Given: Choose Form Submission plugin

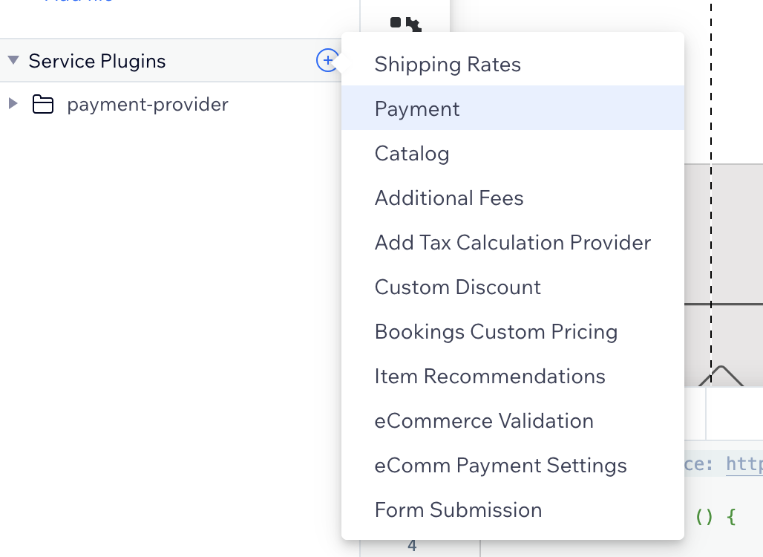Looking at the screenshot, I should 513,509.
